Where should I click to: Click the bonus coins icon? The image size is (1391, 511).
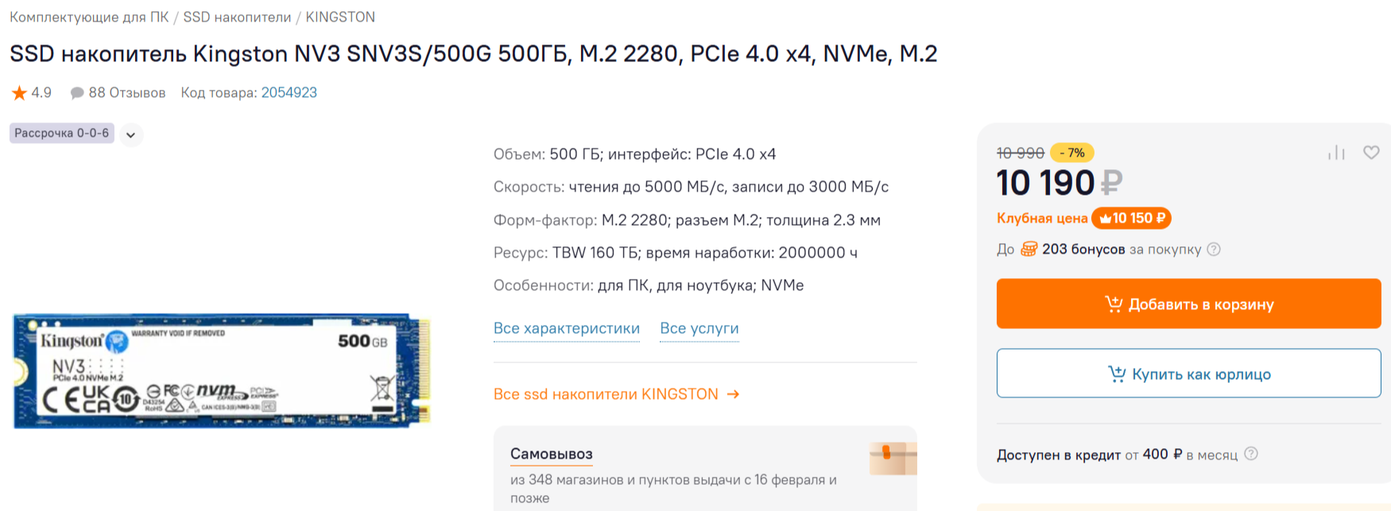click(x=1029, y=250)
